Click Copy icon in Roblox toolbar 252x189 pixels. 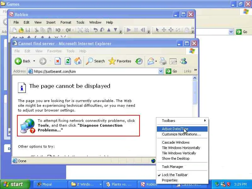(43, 30)
